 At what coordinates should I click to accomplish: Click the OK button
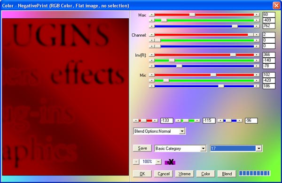(142, 174)
